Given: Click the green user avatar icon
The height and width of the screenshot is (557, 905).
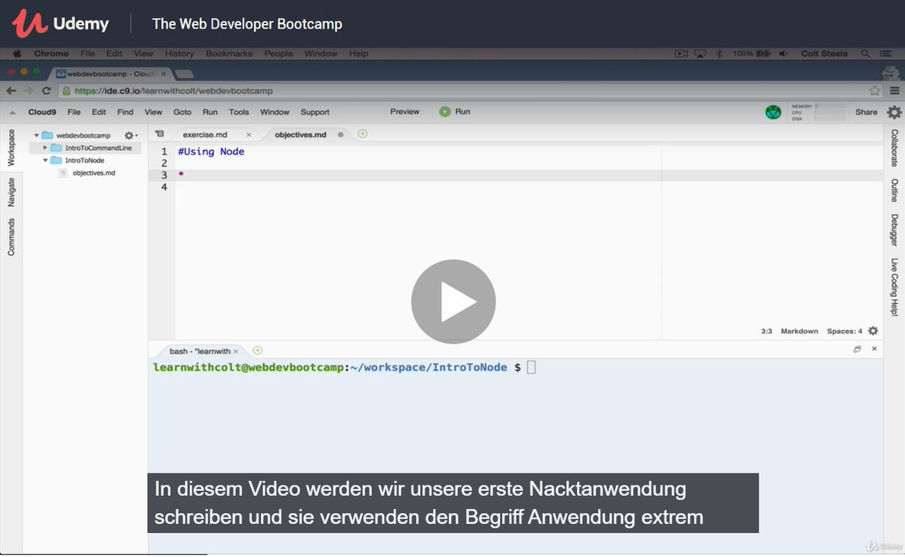Looking at the screenshot, I should [773, 112].
